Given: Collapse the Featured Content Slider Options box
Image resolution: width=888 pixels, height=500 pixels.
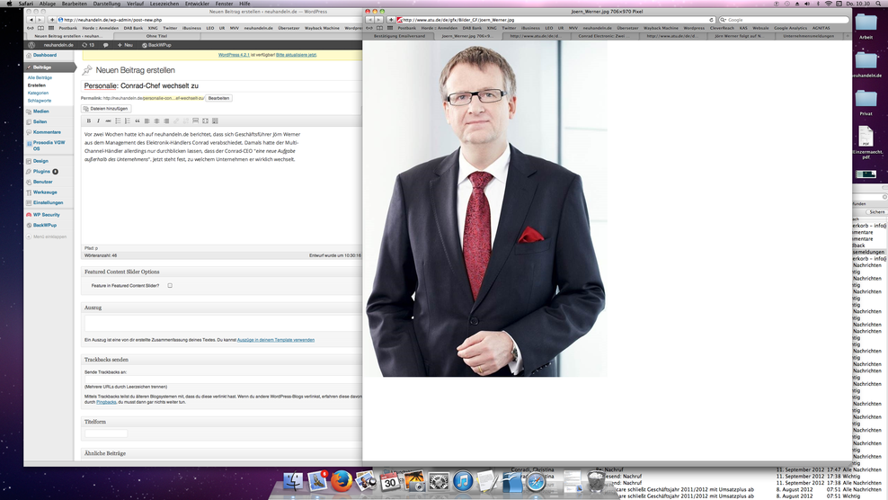Looking at the screenshot, I should (221, 272).
